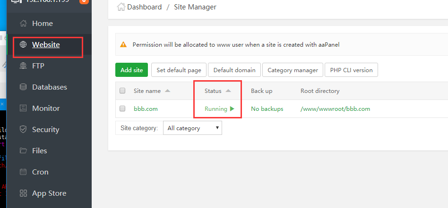
Task: Sort sites by Site name arrow
Action: pyautogui.click(x=168, y=91)
